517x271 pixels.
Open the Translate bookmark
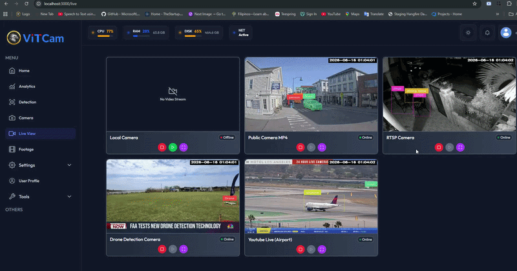[x=374, y=14]
